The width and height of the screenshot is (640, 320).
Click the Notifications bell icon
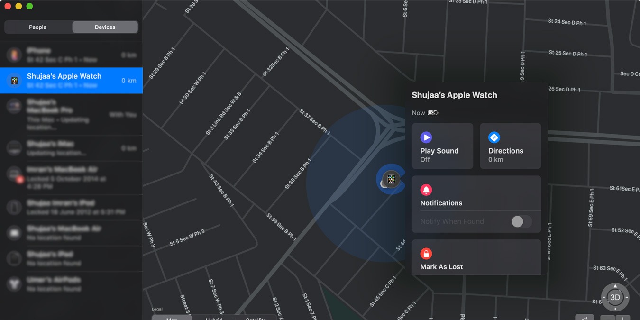[x=426, y=189]
